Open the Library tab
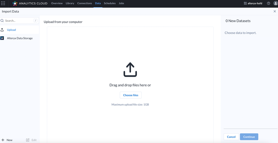This screenshot has height=143, width=278. (70, 3)
